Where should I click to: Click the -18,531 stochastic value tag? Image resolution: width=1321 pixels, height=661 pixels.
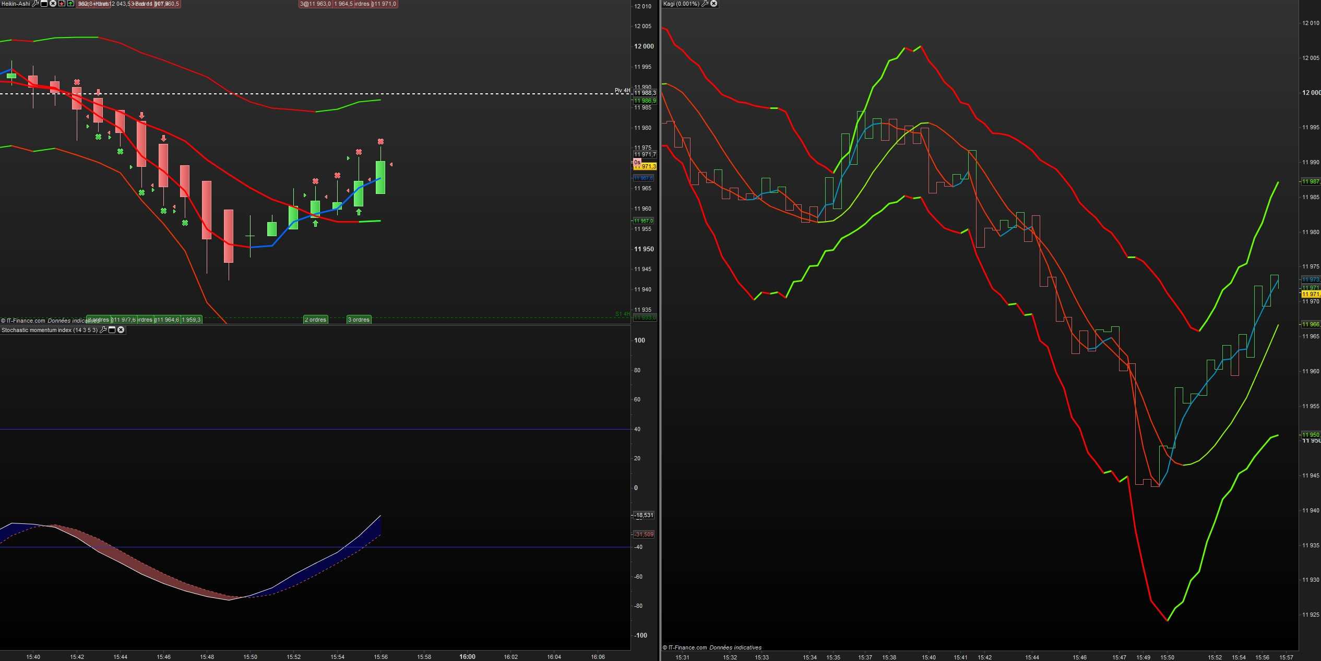(x=644, y=515)
